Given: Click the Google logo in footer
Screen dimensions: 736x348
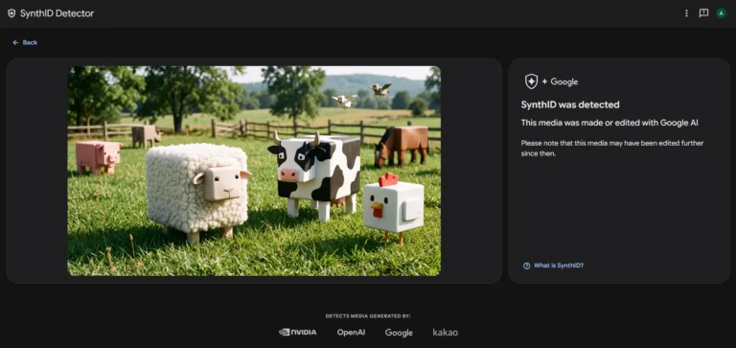Looking at the screenshot, I should click(x=399, y=333).
